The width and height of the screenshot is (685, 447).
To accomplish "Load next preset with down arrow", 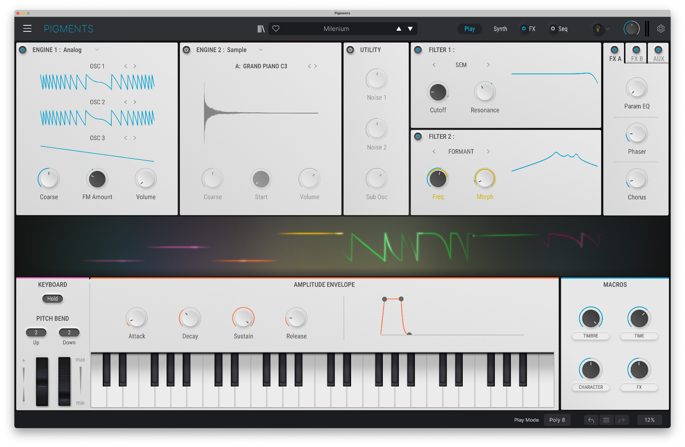I will pyautogui.click(x=410, y=29).
